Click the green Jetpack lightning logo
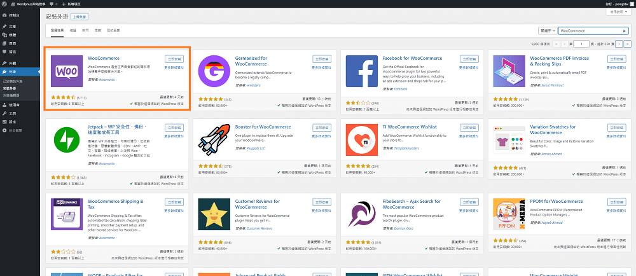Screen dimensions: 636x276 (67, 140)
